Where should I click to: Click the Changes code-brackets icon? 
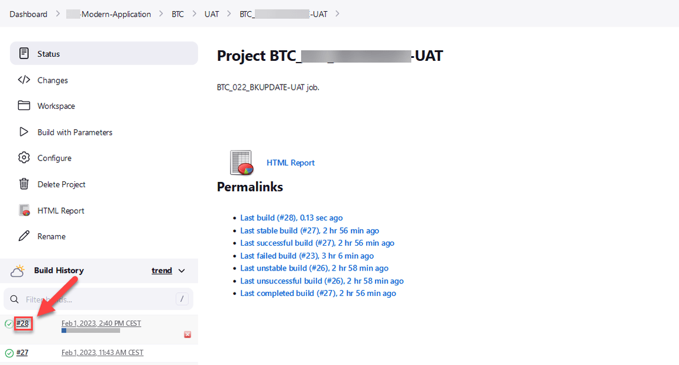24,80
